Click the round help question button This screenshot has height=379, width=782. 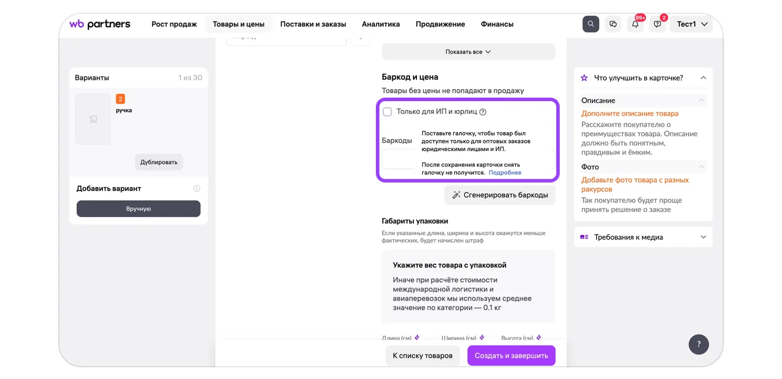click(x=699, y=344)
